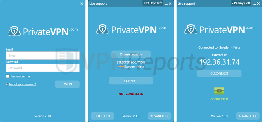The width and height of the screenshot is (262, 122).
Task: Click the DISCONNECT button
Action: click(219, 73)
